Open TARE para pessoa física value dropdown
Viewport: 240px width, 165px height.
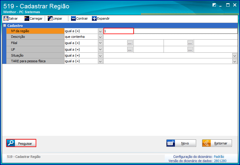pos(235,61)
